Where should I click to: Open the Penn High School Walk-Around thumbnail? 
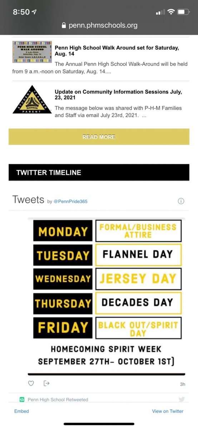click(32, 52)
